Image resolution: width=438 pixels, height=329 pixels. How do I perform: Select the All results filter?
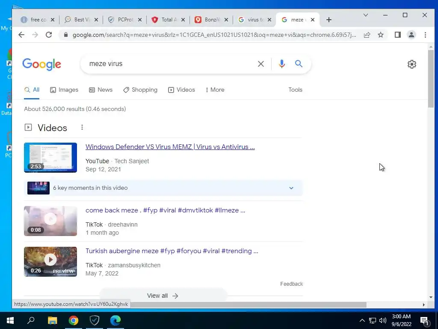coord(32,90)
